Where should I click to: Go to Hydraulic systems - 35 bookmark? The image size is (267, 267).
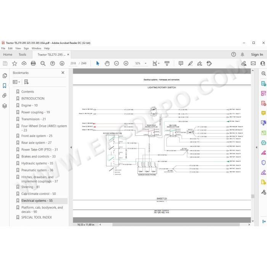tap(37, 163)
